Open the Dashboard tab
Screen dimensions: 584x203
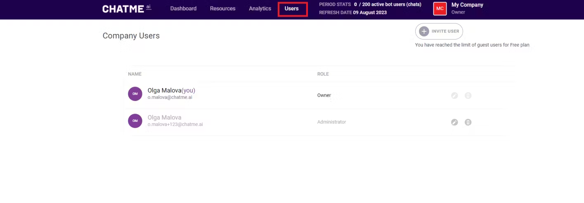[x=183, y=9]
